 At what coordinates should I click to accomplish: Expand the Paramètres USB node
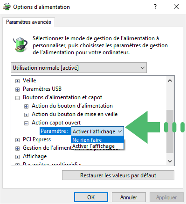coord(17,89)
